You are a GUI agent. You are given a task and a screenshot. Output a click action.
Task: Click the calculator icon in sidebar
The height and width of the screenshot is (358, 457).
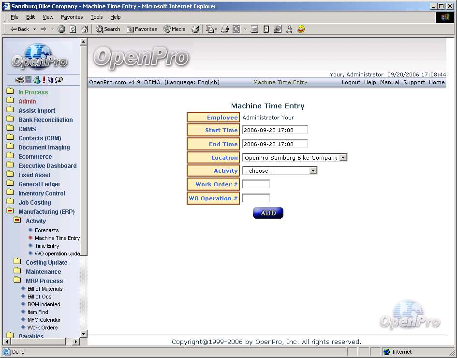[x=29, y=80]
